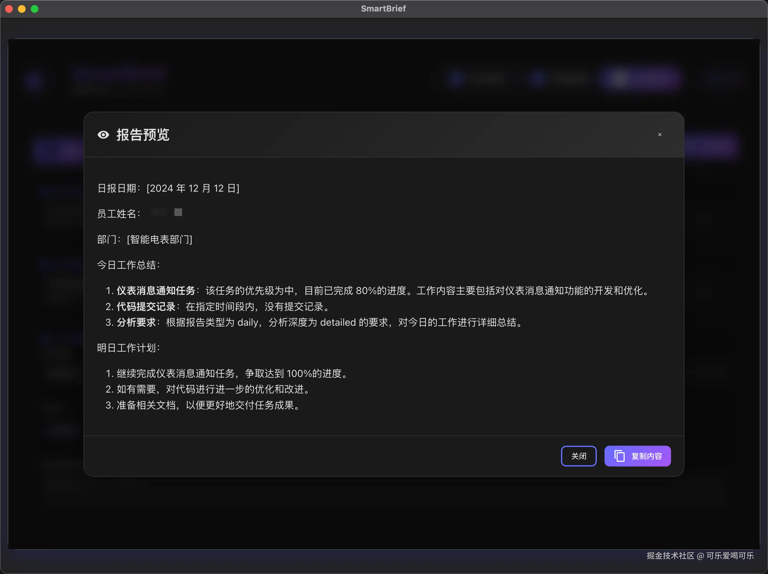Click the bold 代码提交记录 item
Screen dimensions: 768x574
click(146, 307)
